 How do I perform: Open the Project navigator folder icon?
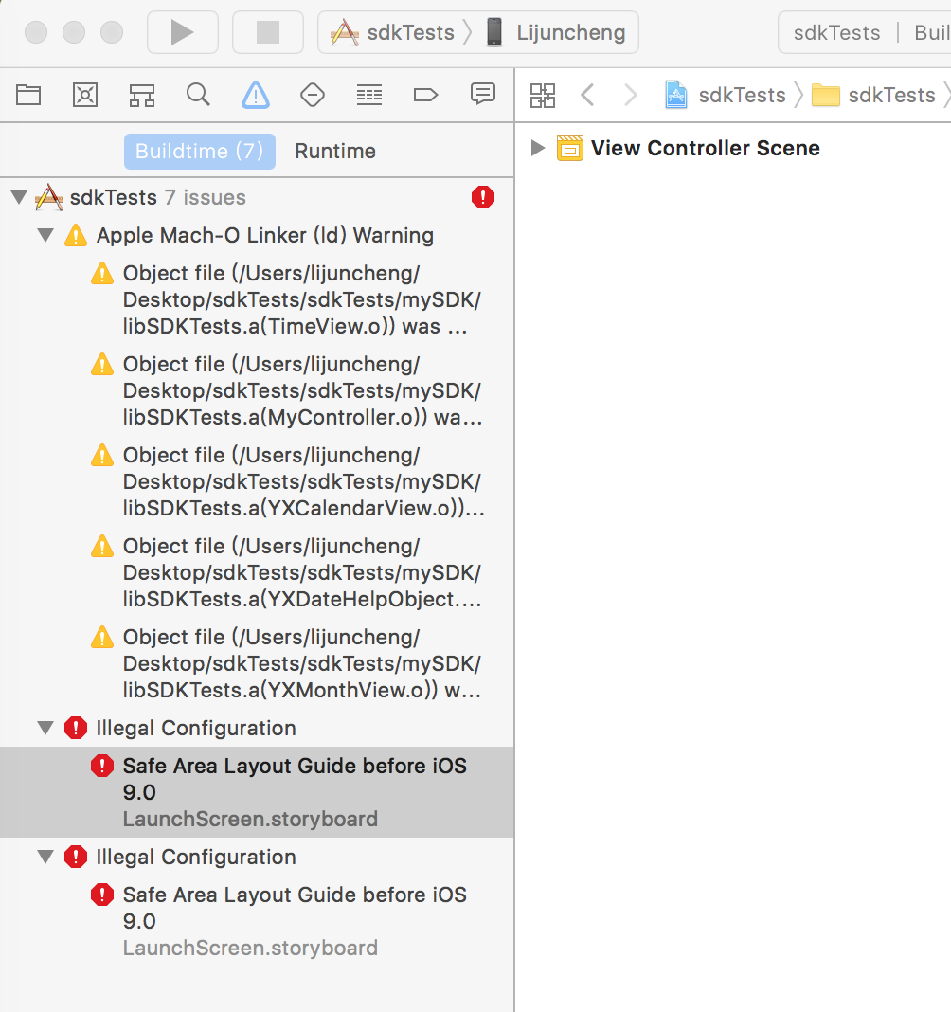28,96
